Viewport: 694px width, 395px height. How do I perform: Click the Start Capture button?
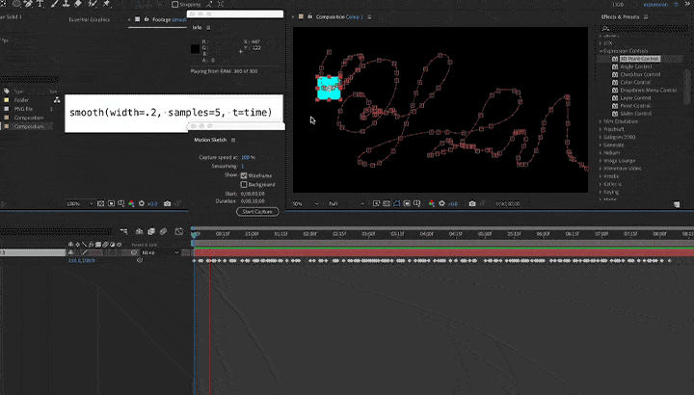[x=257, y=211]
